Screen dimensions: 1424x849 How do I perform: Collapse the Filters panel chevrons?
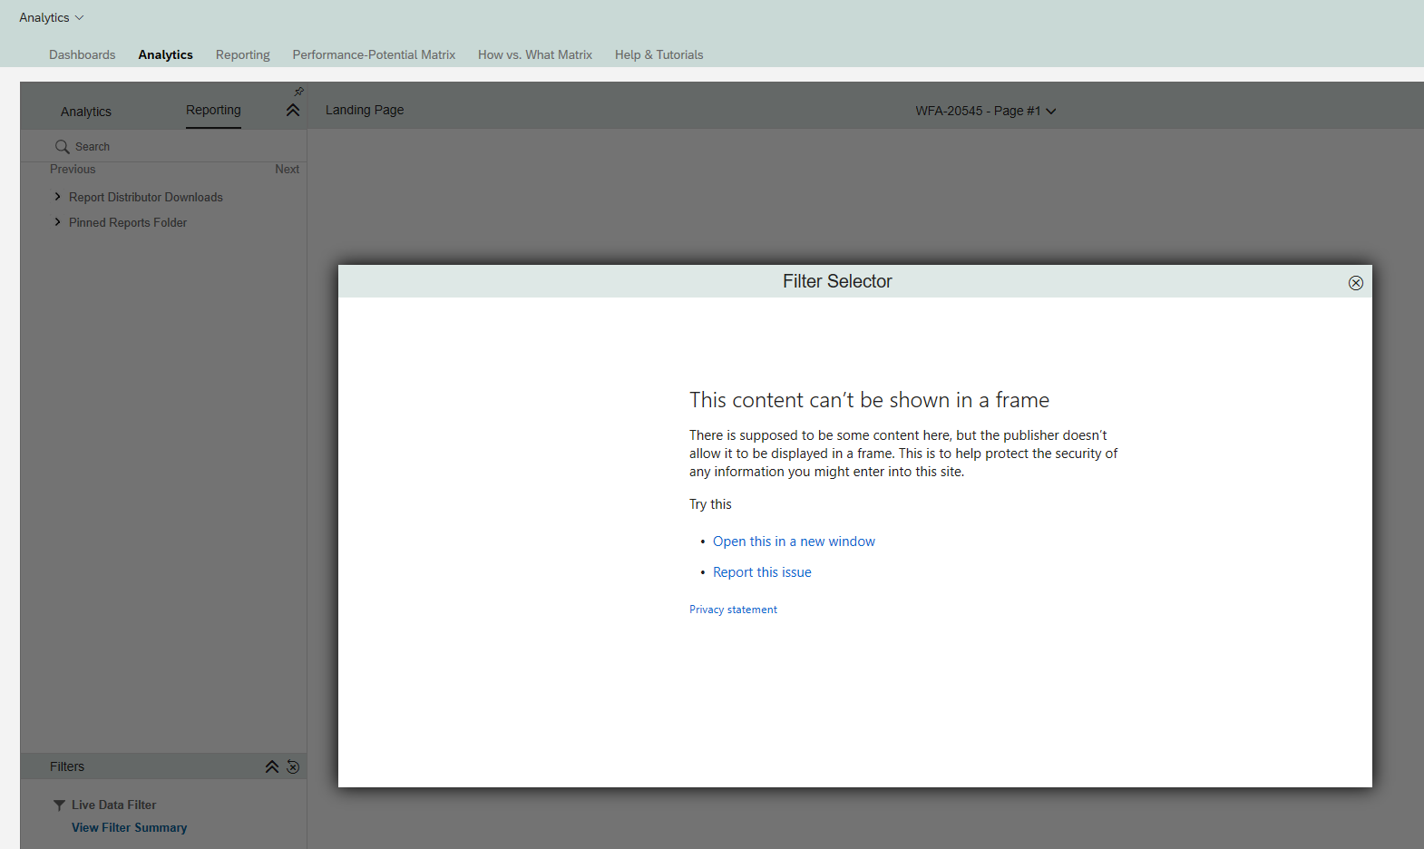(272, 766)
